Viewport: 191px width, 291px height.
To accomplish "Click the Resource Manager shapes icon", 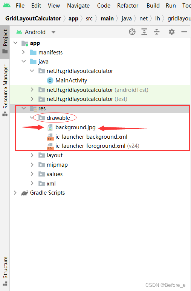I will (x=5, y=114).
